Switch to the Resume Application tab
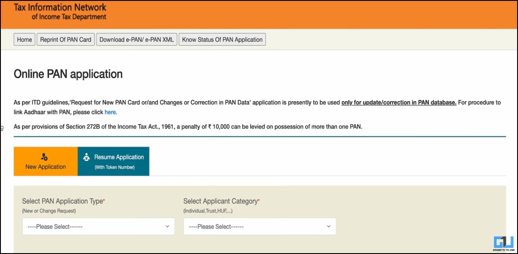 point(114,162)
